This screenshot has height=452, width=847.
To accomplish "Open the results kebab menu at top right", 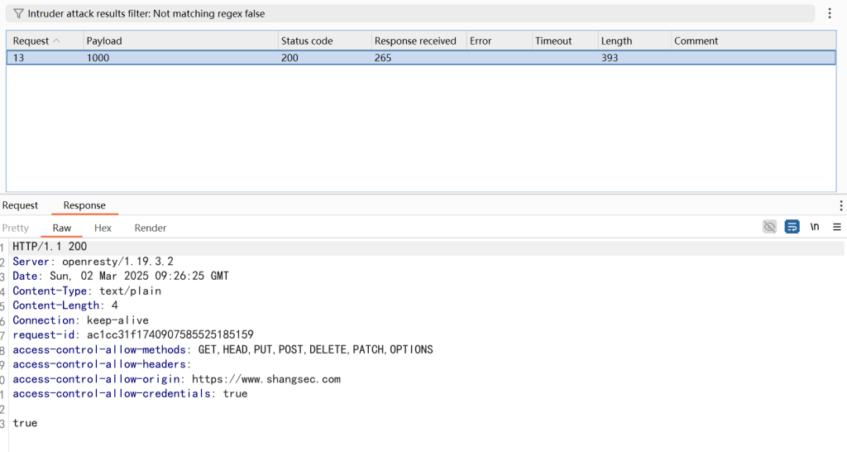I will [830, 14].
